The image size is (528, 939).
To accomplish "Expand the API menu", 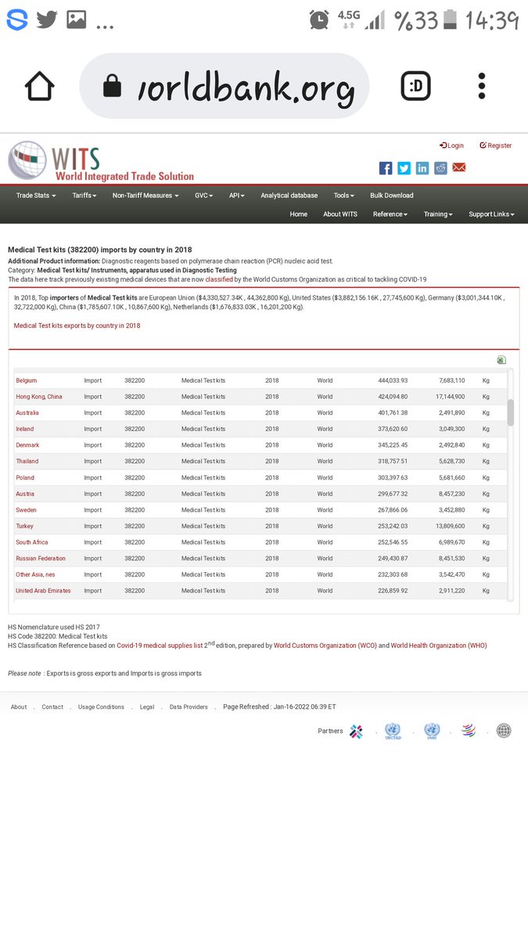I will [x=237, y=196].
